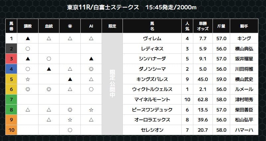
Task: Click the circle 調教 mark for レディネス
Action: point(28,49)
